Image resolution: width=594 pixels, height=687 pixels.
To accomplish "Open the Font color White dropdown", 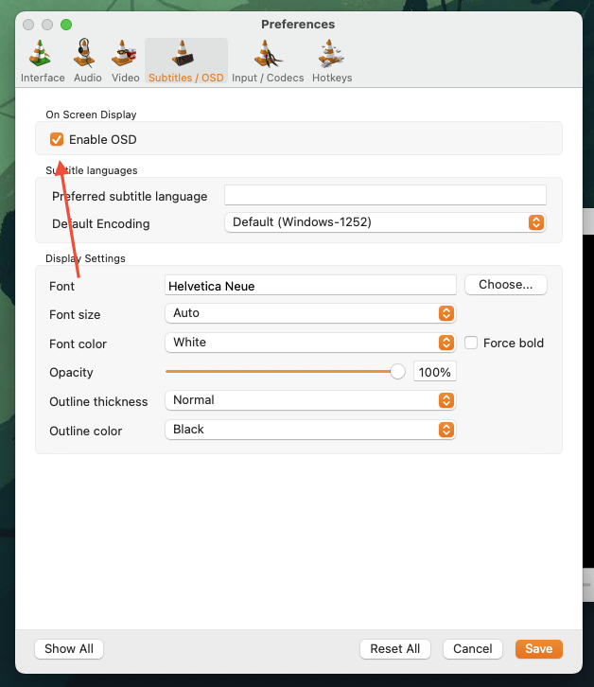I will (x=310, y=343).
